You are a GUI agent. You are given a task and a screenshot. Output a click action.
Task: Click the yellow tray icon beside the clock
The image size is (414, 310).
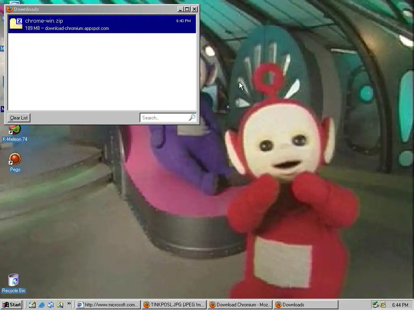tap(383, 305)
